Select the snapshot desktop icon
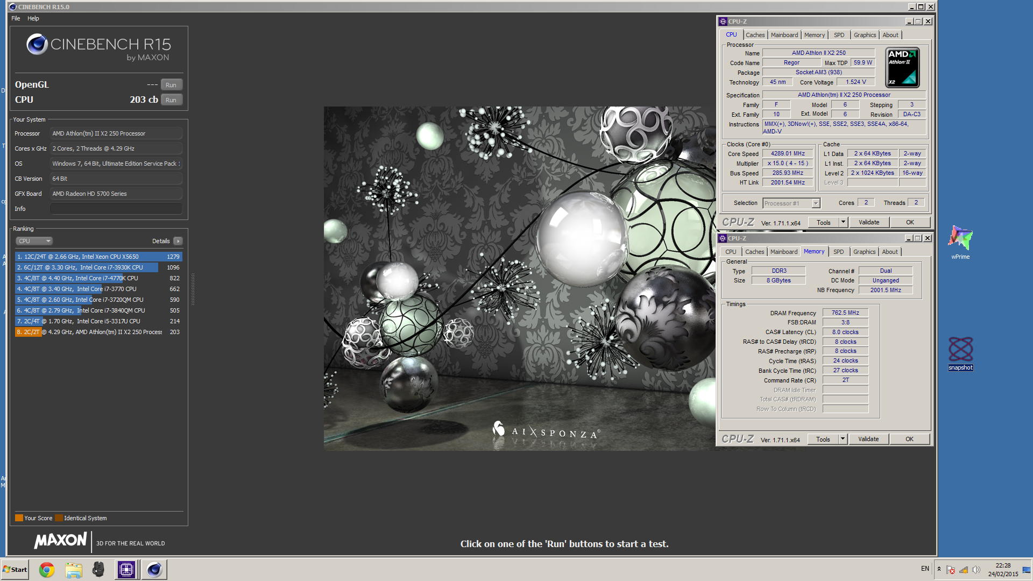1033x581 pixels. click(960, 353)
